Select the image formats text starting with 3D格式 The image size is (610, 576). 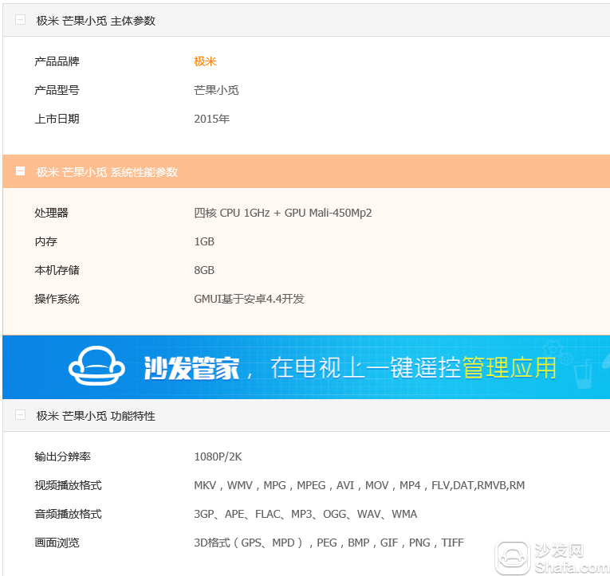coord(329,543)
